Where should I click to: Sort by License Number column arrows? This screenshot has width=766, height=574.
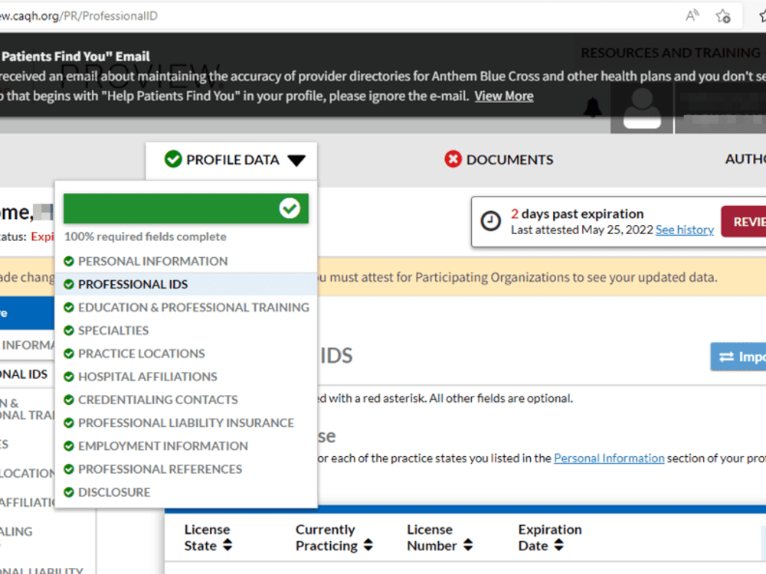tap(468, 545)
